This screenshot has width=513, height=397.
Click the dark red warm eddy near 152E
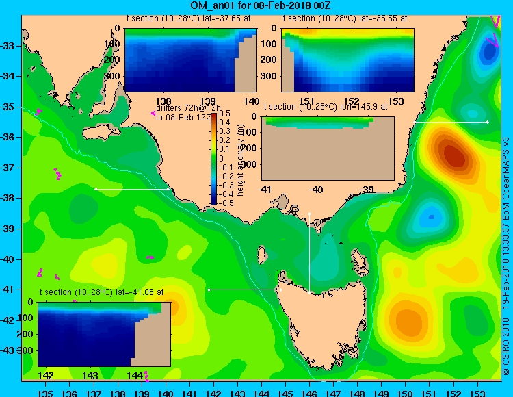tap(454, 155)
